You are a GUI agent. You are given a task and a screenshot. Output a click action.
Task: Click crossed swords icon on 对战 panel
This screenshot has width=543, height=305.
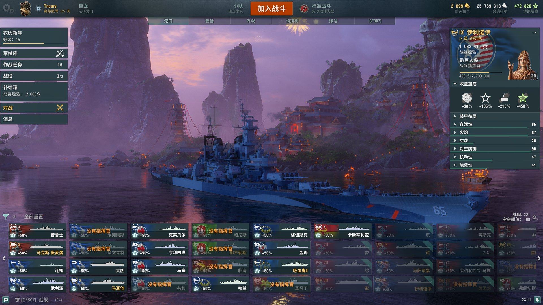coord(60,108)
